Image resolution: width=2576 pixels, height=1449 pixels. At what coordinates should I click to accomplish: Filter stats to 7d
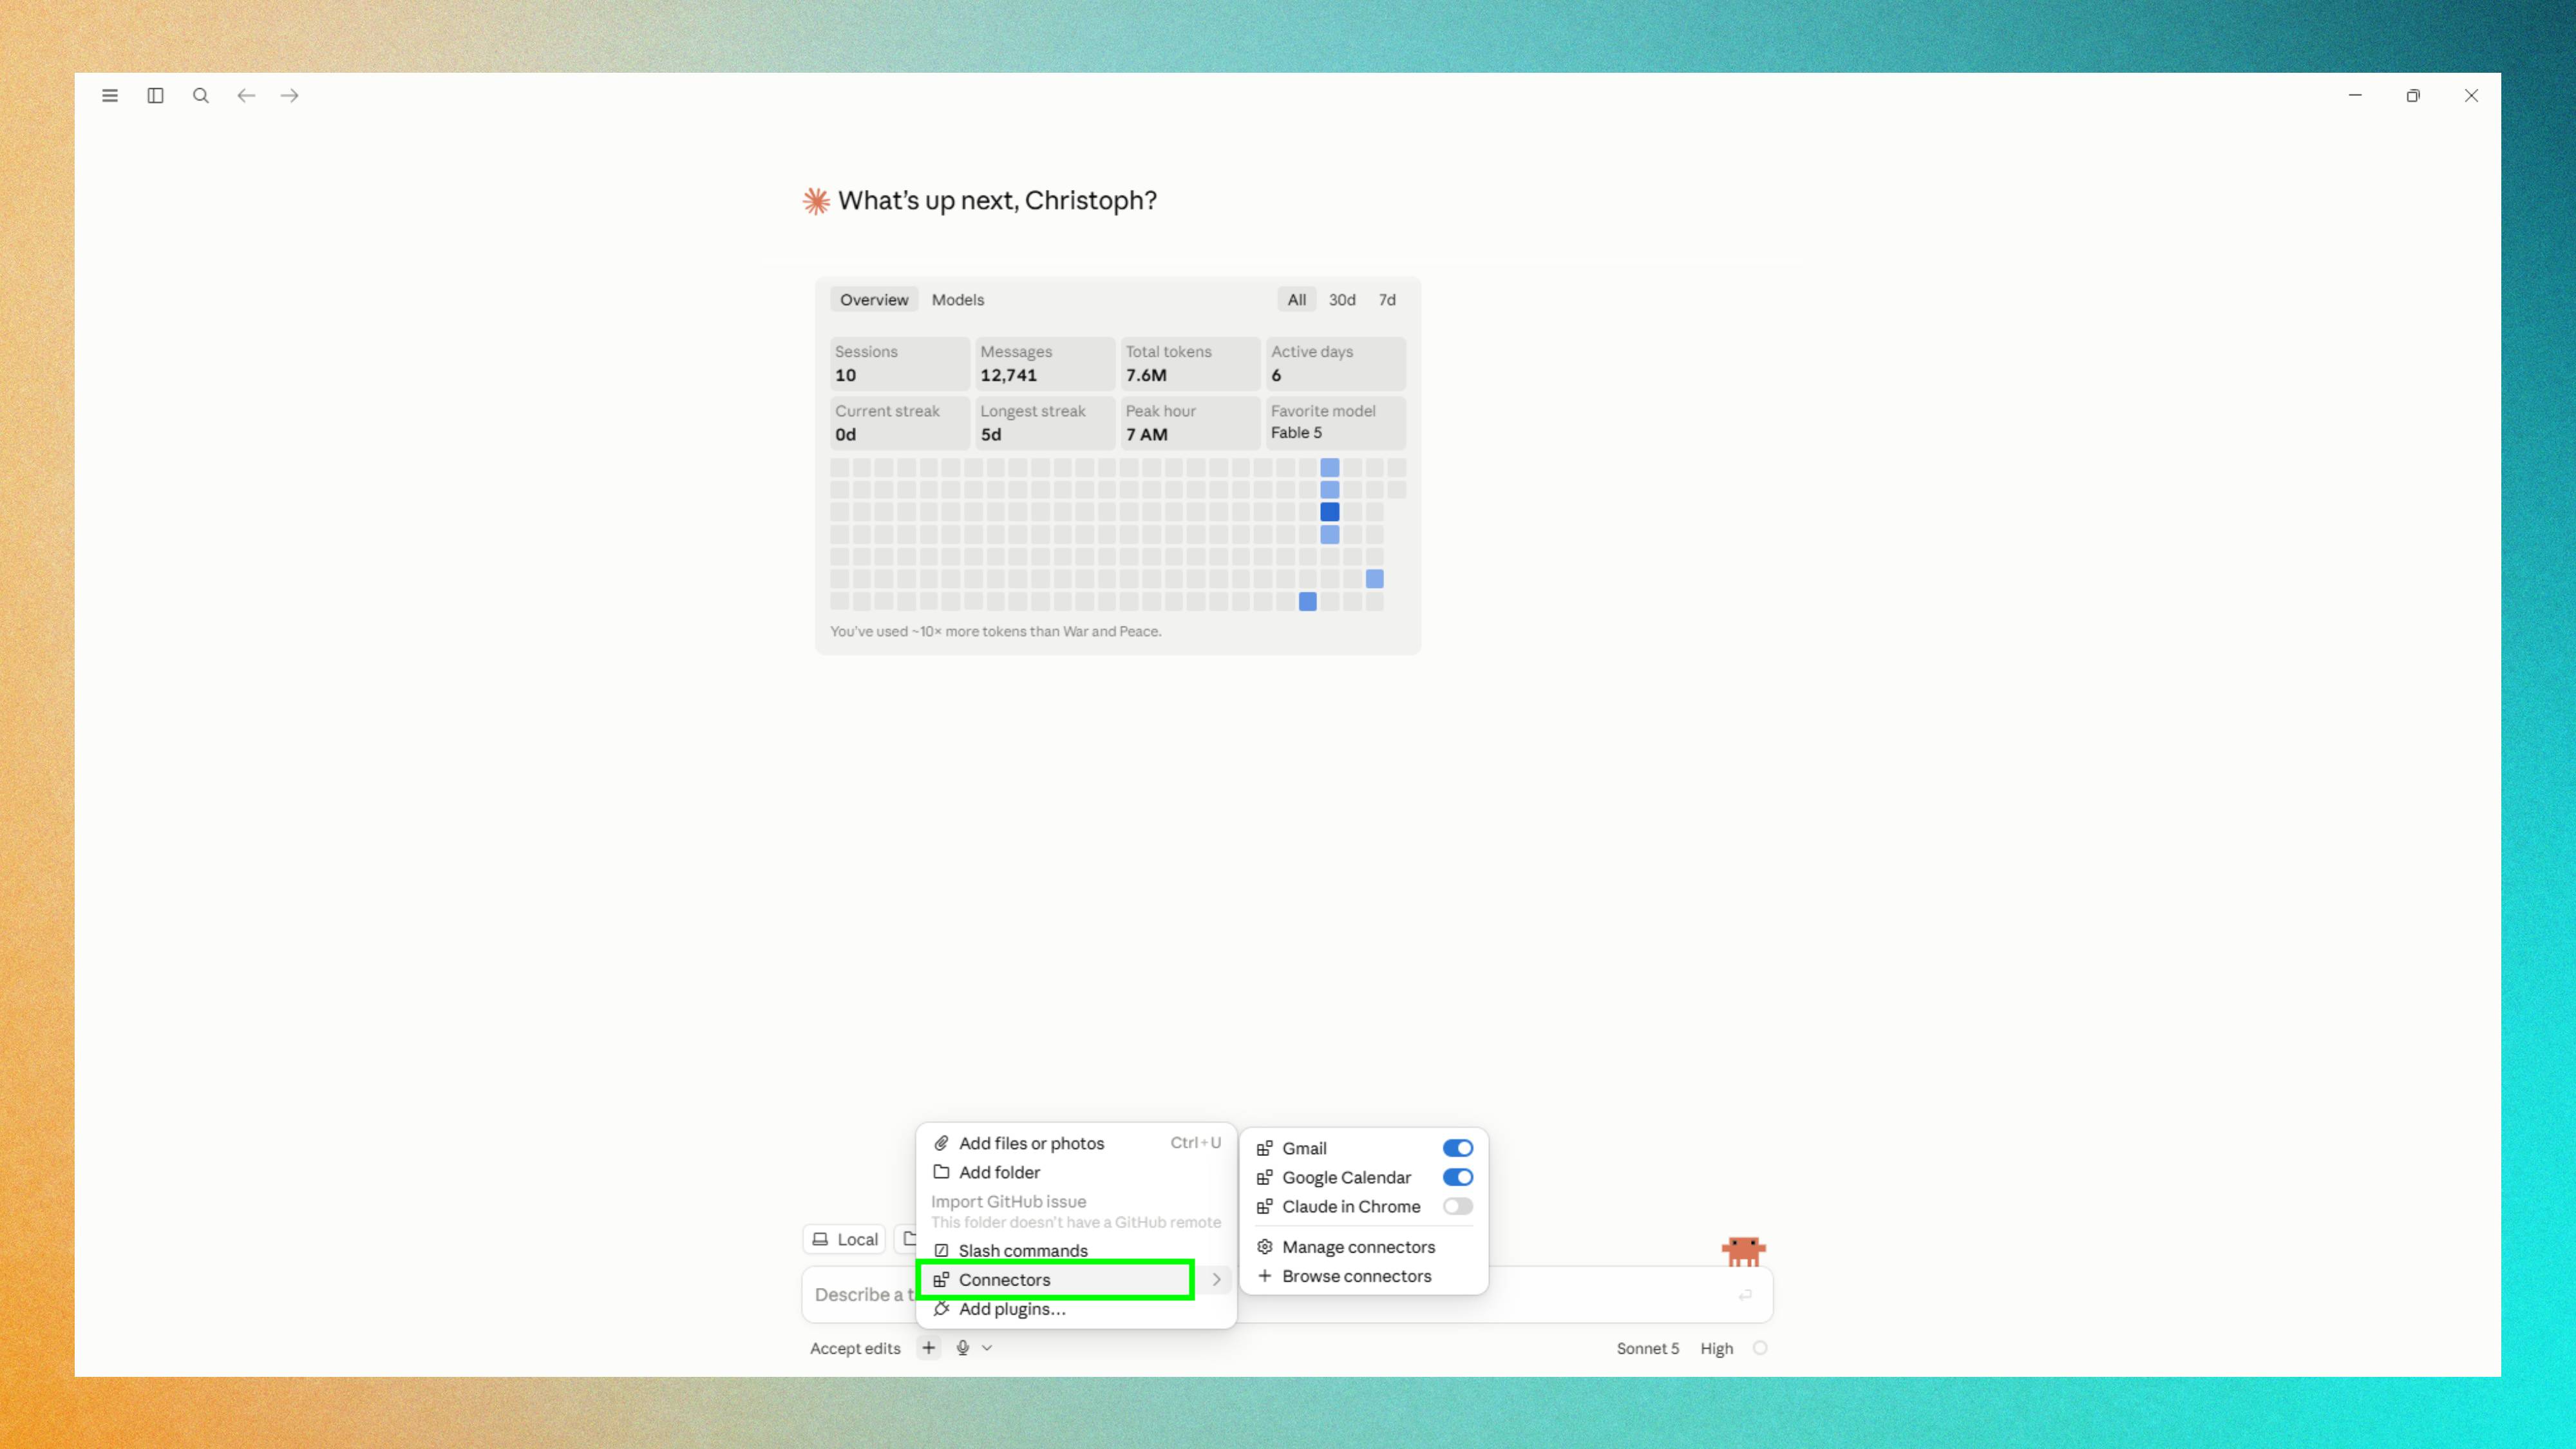pyautogui.click(x=1387, y=300)
